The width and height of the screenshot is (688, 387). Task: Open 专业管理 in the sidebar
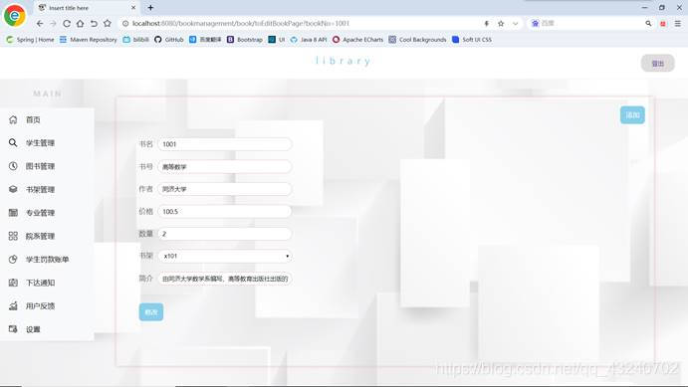[x=40, y=213]
